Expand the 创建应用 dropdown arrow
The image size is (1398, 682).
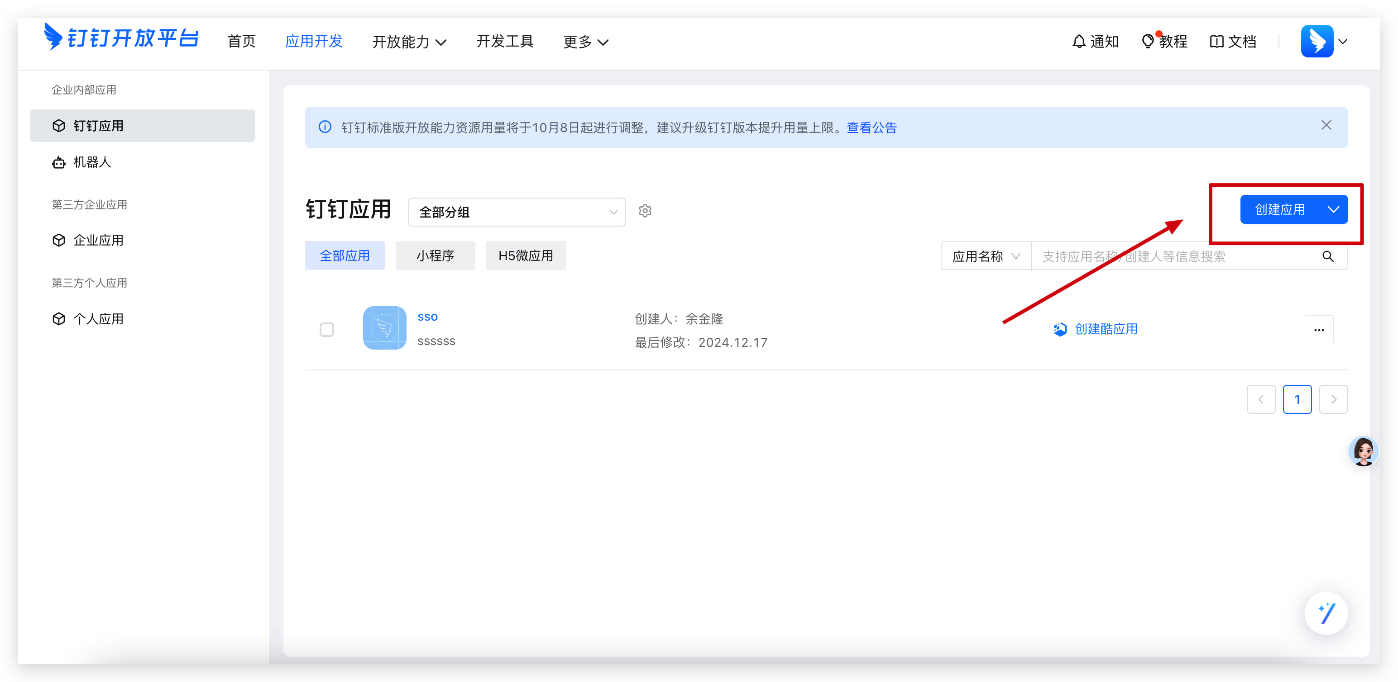click(1333, 210)
